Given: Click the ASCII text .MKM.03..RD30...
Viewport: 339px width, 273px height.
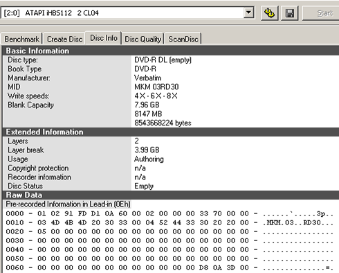Looking at the screenshot, I should (x=298, y=222).
